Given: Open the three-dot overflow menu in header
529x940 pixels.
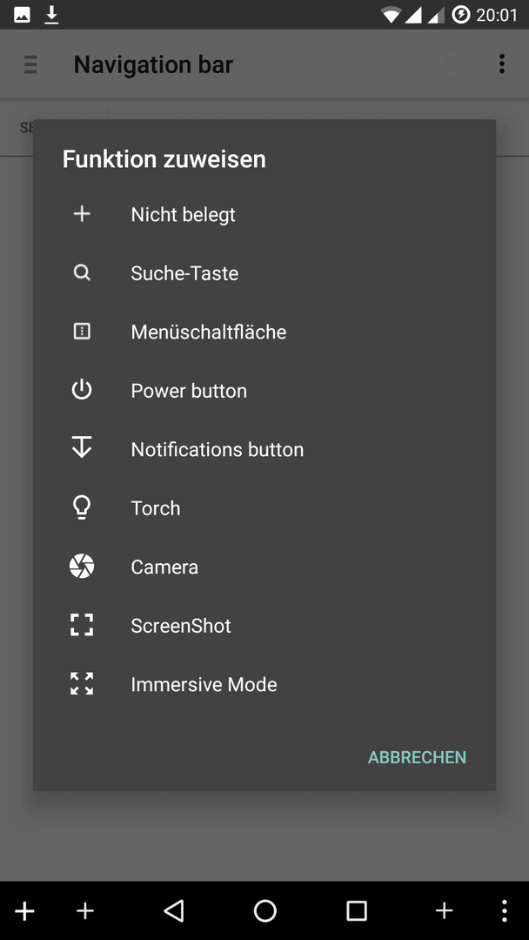Looking at the screenshot, I should pyautogui.click(x=501, y=64).
